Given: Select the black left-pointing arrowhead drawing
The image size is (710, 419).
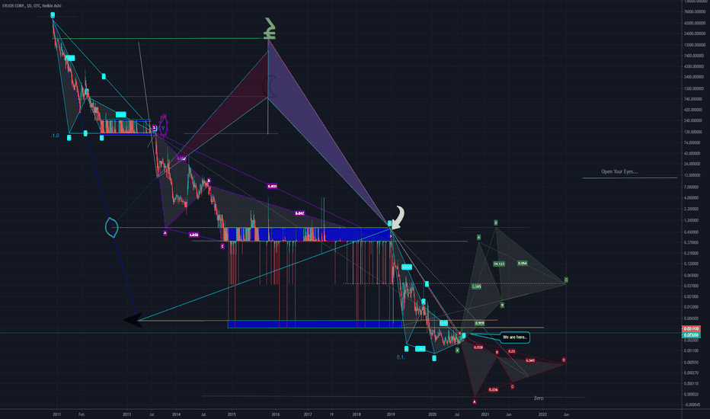Looking at the screenshot, I should [x=133, y=320].
